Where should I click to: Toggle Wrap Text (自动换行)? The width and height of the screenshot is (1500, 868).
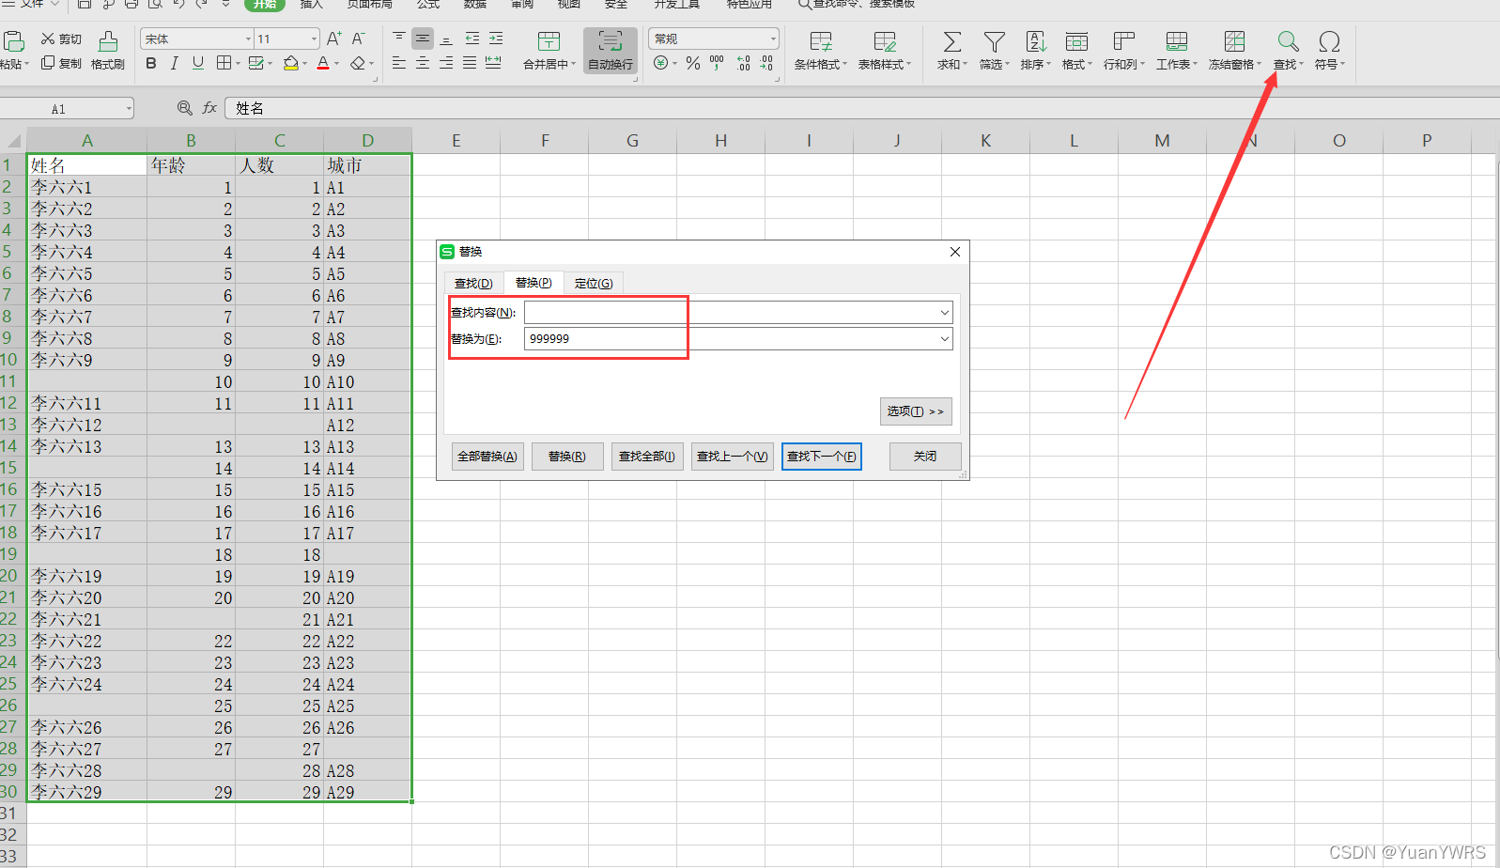[611, 51]
